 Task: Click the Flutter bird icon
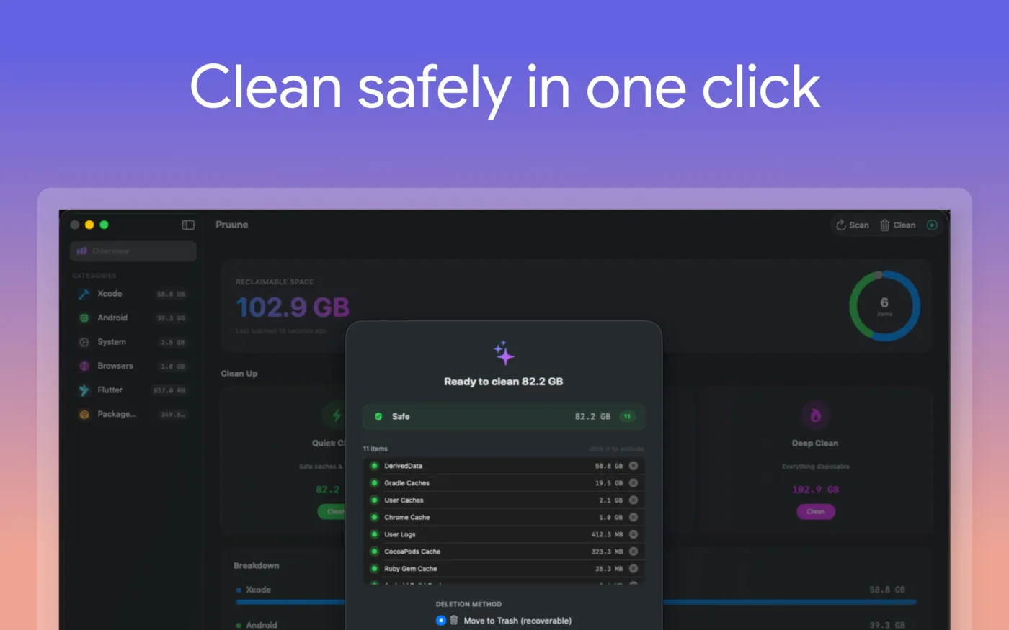click(84, 390)
